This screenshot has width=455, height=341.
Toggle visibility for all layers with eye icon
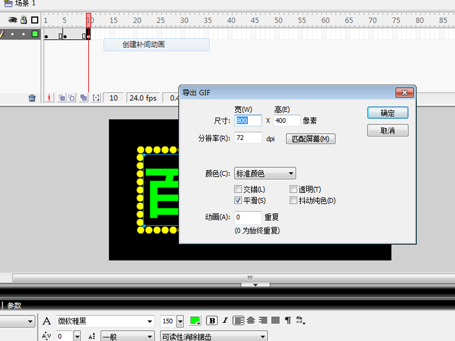13,20
